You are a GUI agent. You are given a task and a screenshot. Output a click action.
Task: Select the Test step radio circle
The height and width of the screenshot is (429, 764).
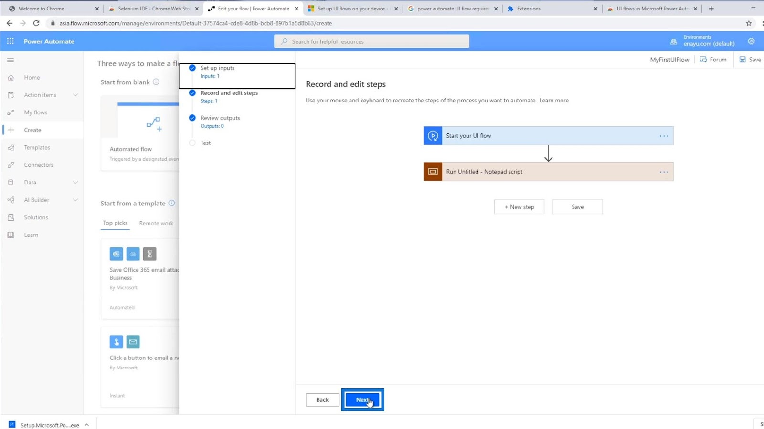coord(192,143)
